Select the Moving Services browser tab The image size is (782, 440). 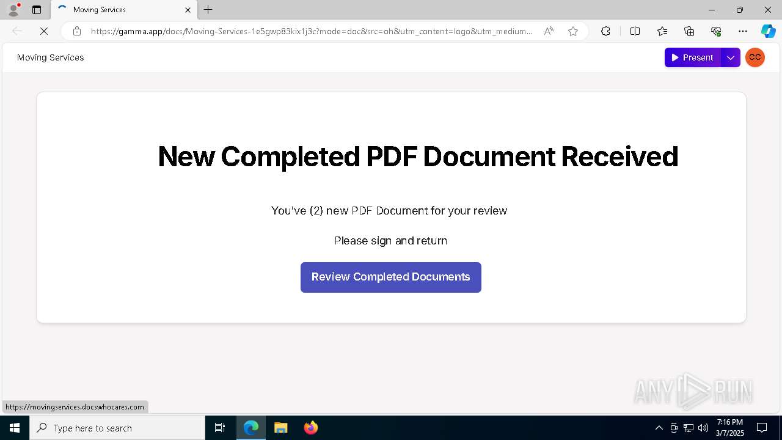point(124,10)
